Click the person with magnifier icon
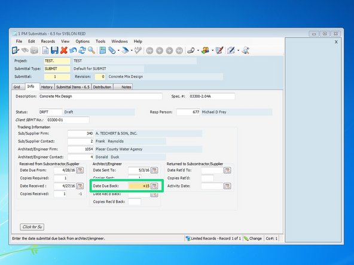Screen dimensions: 354x265 point(245,50)
